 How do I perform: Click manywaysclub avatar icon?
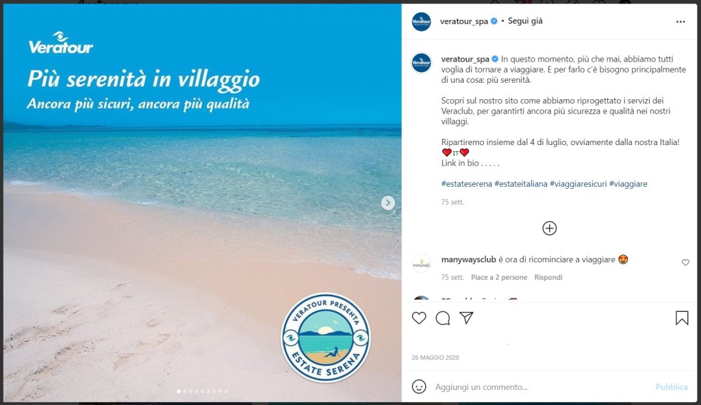421,264
